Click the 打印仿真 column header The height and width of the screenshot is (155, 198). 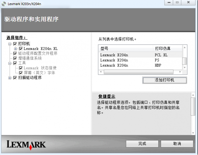pos(167,48)
